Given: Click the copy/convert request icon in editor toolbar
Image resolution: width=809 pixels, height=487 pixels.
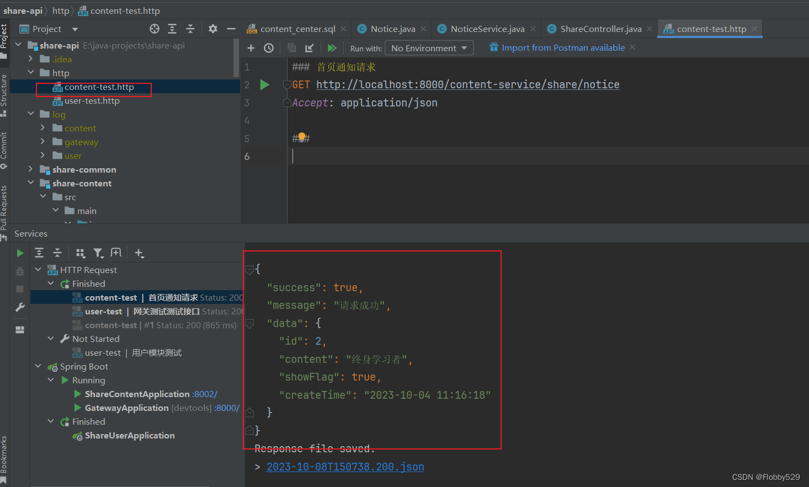Looking at the screenshot, I should click(292, 48).
